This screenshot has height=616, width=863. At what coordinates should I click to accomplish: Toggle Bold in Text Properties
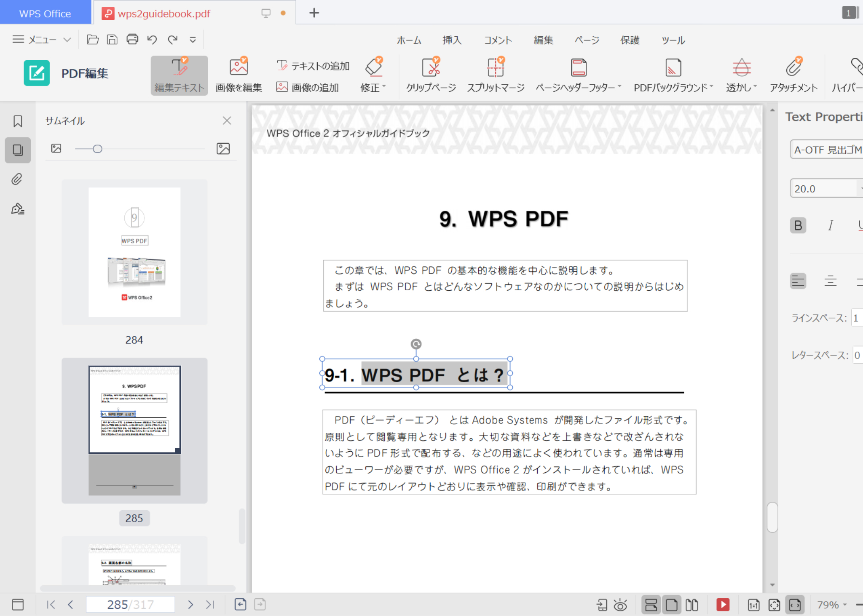(x=798, y=225)
